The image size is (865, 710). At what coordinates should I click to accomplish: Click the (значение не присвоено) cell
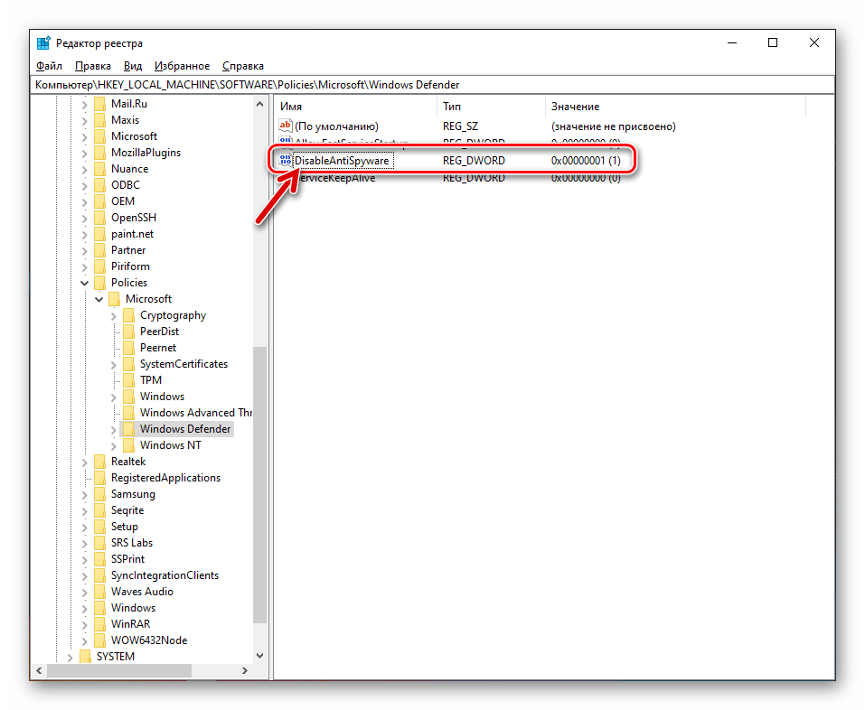(x=614, y=126)
